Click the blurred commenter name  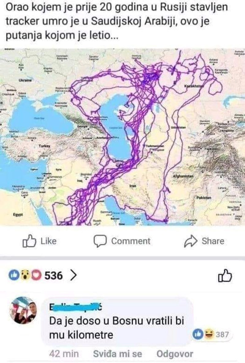75,308
